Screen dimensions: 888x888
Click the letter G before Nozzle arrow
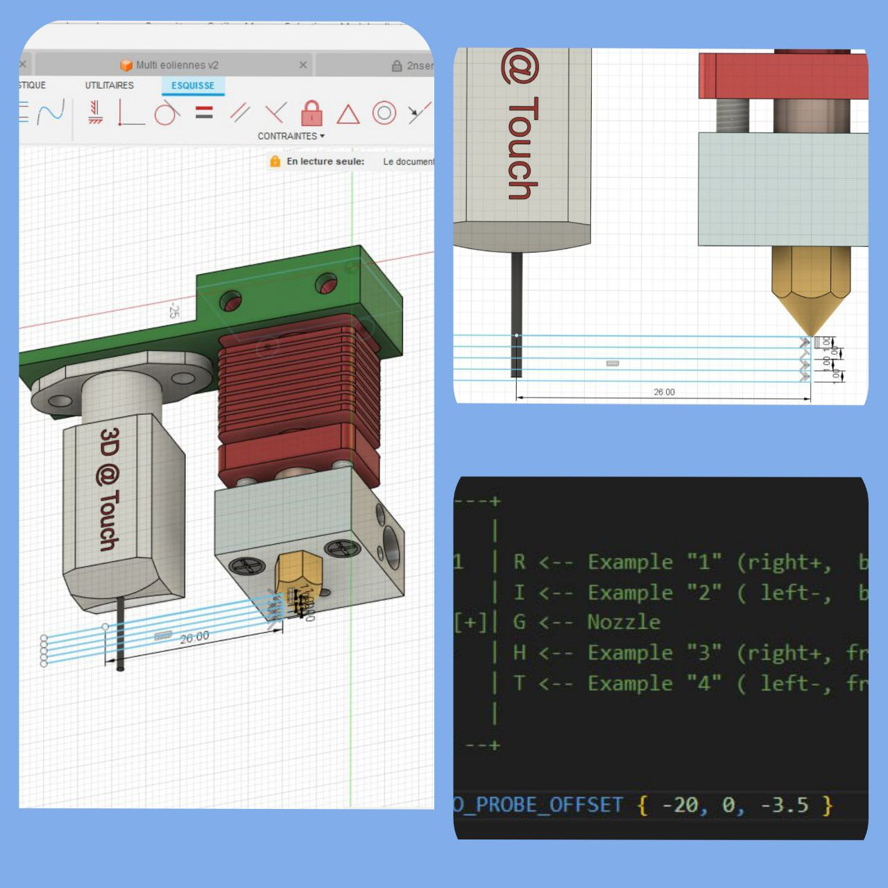pyautogui.click(x=519, y=622)
